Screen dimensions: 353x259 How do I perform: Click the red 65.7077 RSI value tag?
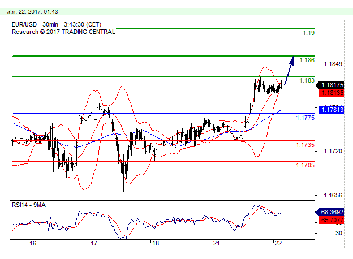point(331,220)
